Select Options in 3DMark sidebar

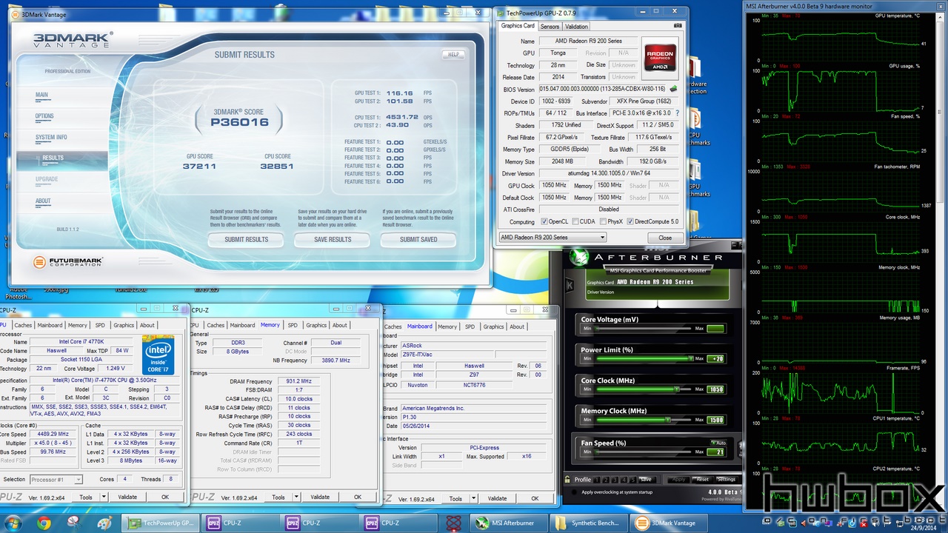44,116
